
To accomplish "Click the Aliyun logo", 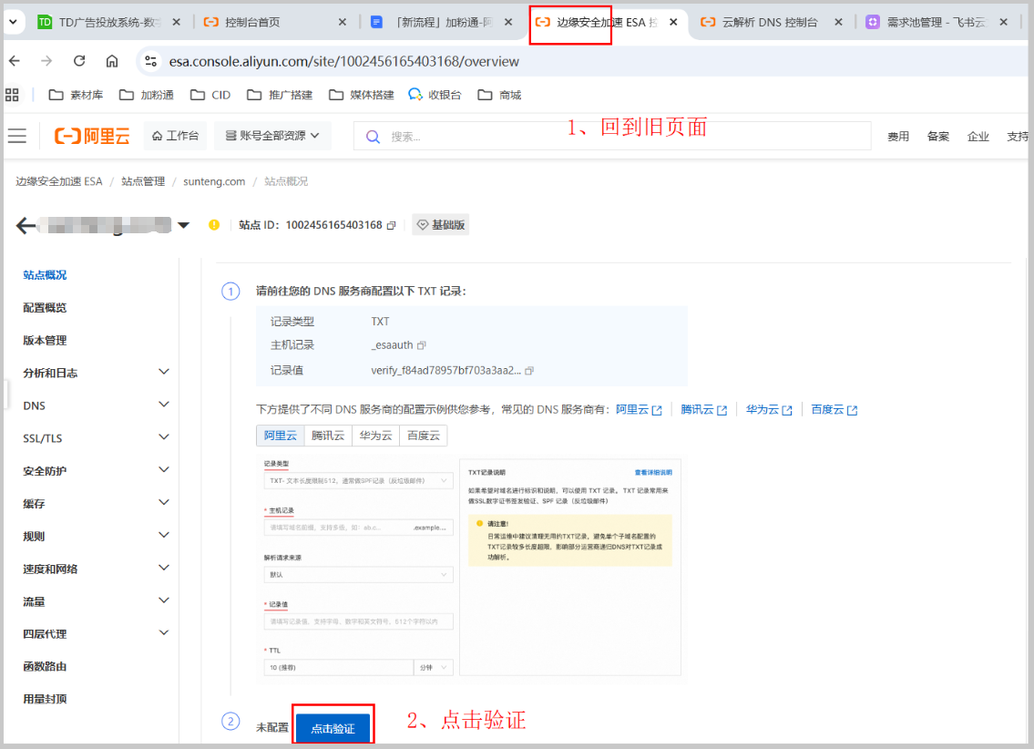I will click(x=92, y=137).
